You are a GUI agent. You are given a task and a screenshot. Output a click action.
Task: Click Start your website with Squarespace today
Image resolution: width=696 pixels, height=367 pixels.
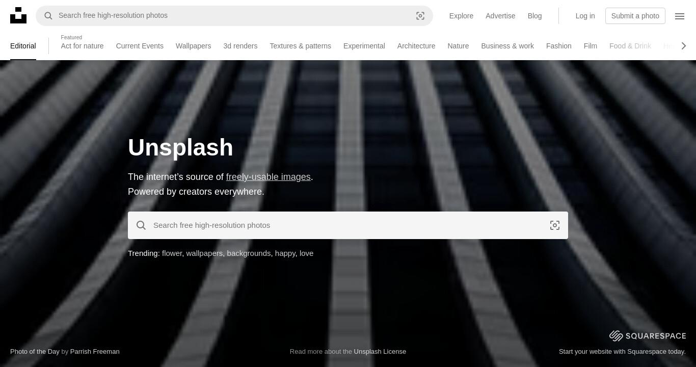tap(622, 351)
